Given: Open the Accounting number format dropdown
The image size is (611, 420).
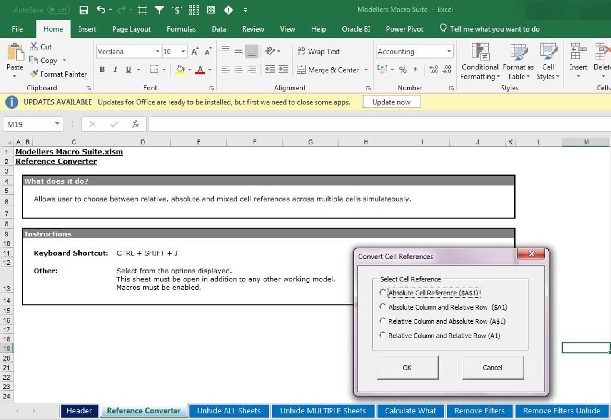Looking at the screenshot, I should point(449,51).
